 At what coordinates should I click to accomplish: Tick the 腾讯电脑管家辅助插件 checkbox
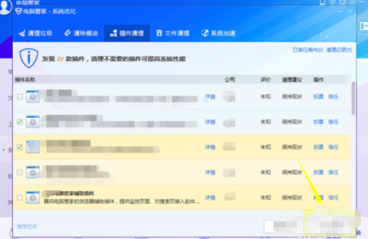click(x=19, y=198)
